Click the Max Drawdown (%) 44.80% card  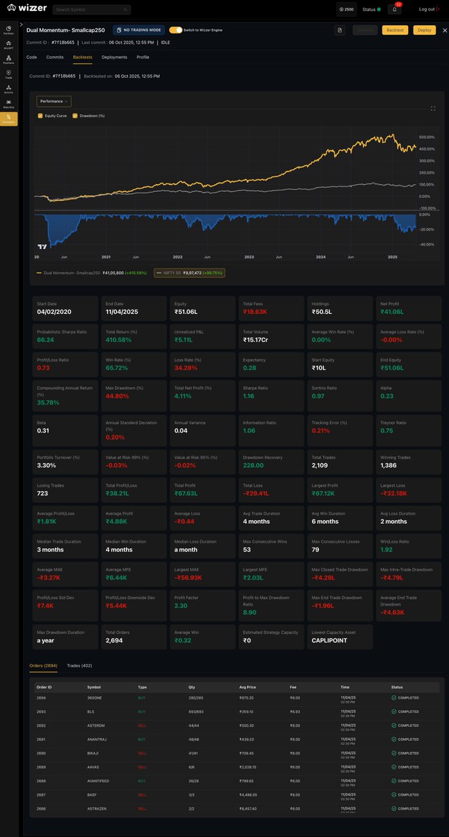[134, 397]
